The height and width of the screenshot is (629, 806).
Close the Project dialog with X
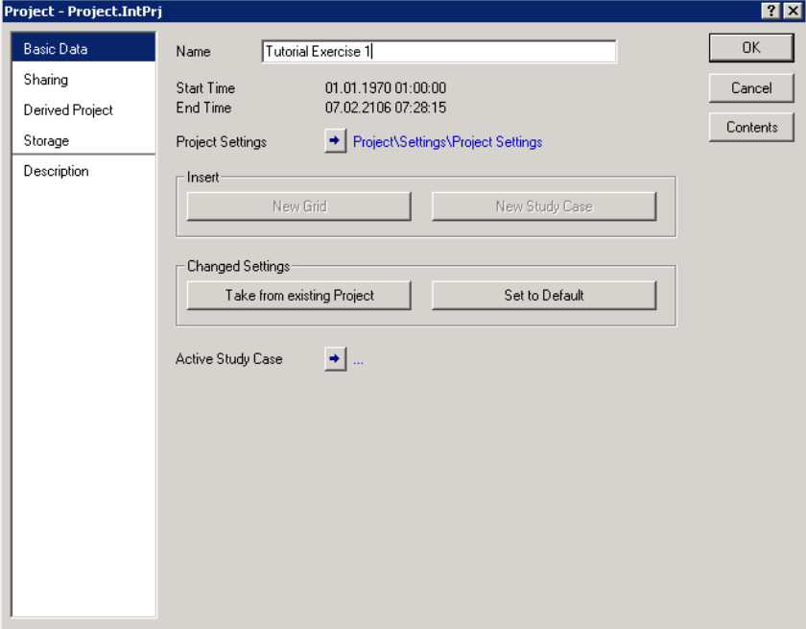(791, 11)
